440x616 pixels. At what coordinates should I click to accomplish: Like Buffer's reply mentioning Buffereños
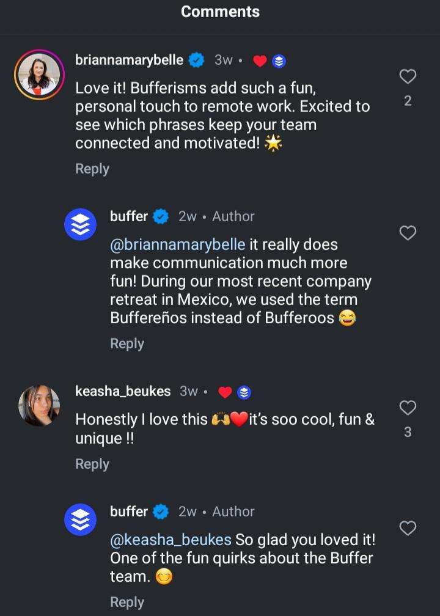tap(408, 233)
